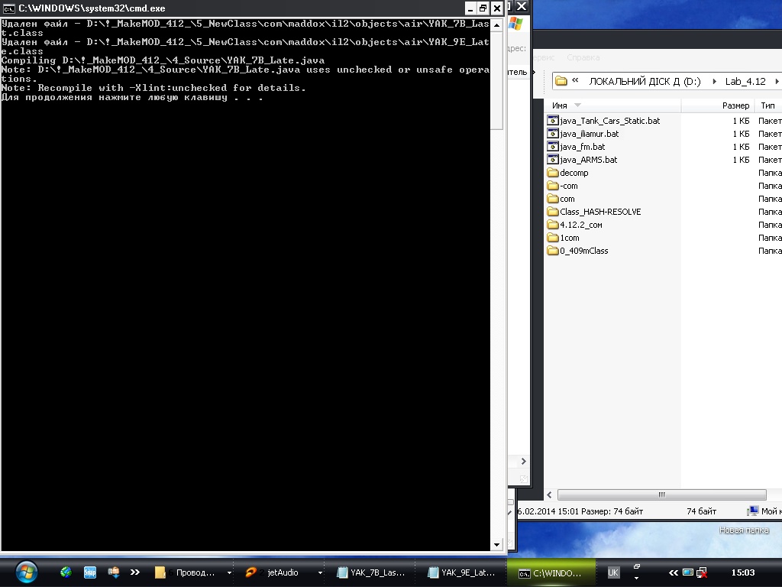
Task: Click the restore icon in language bar
Action: (636, 567)
